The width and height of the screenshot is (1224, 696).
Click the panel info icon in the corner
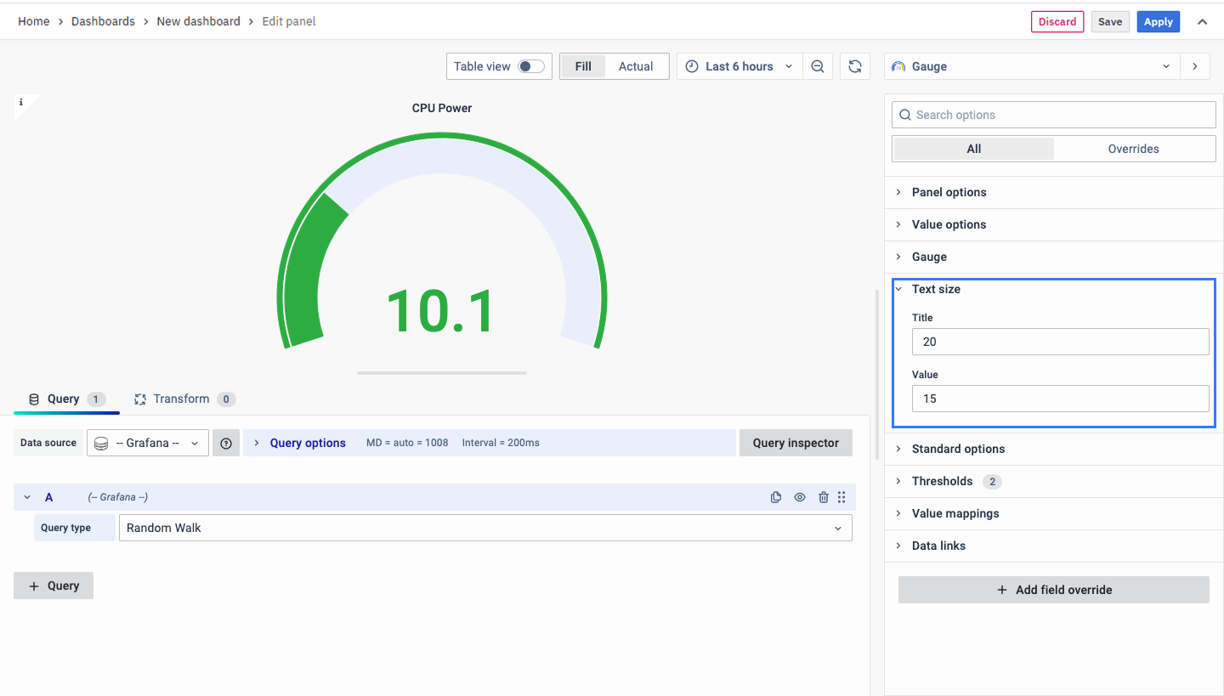(21, 102)
